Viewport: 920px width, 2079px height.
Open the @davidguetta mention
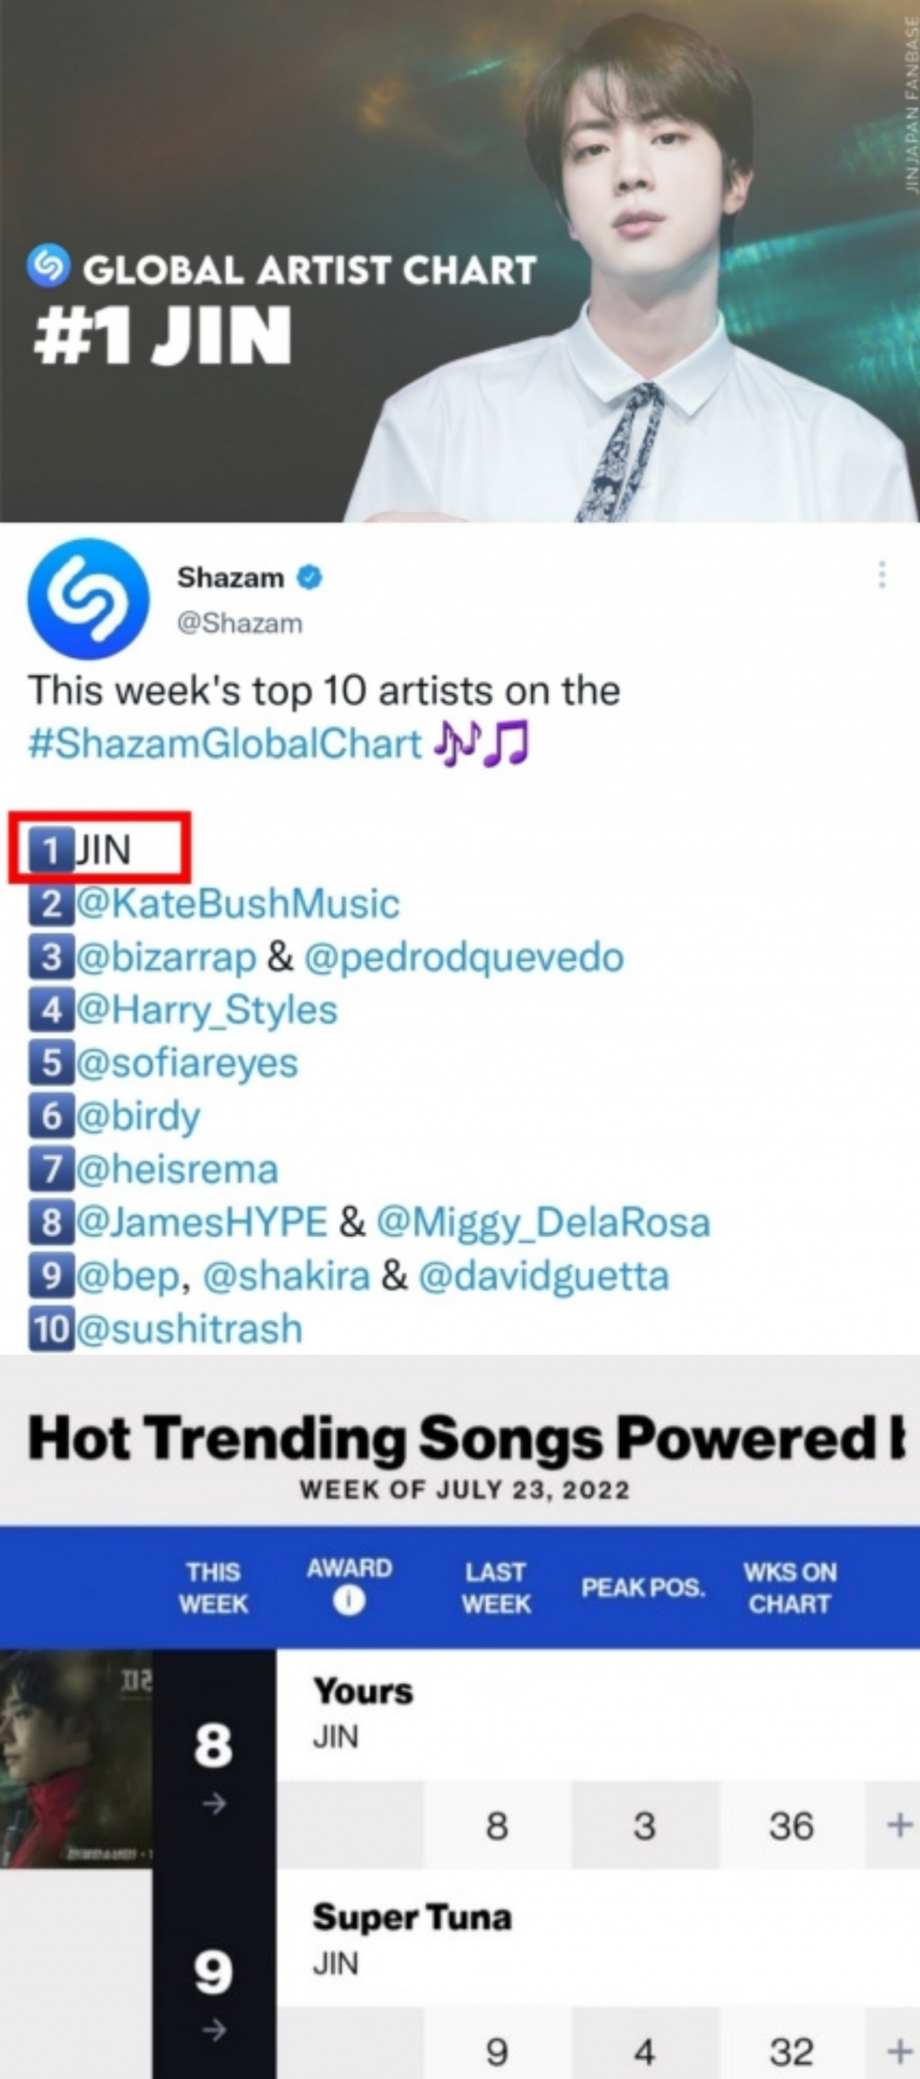(544, 1276)
